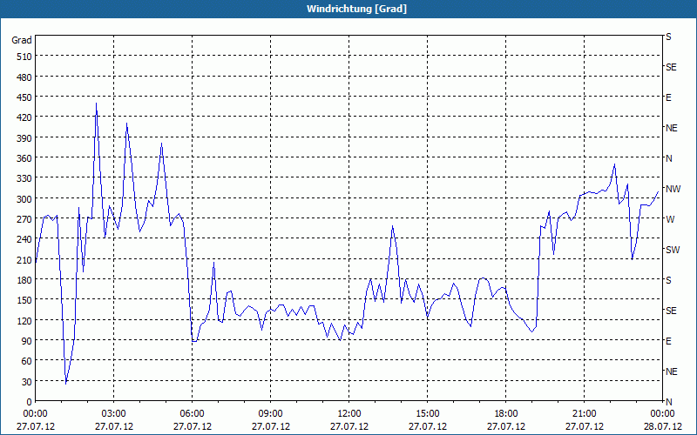Click the SW compass label on right axis
The width and height of the screenshot is (697, 435).
click(x=672, y=250)
